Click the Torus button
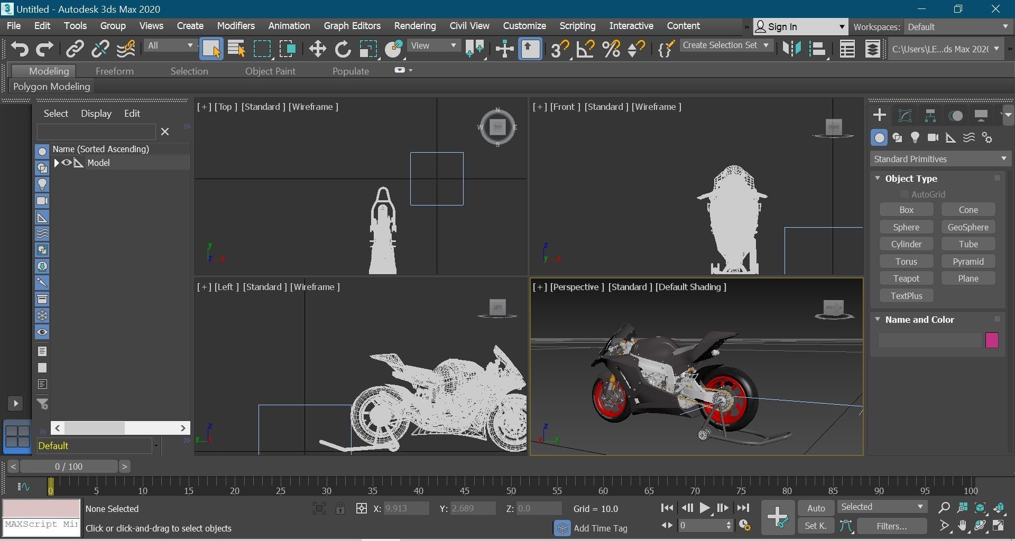 tap(906, 262)
